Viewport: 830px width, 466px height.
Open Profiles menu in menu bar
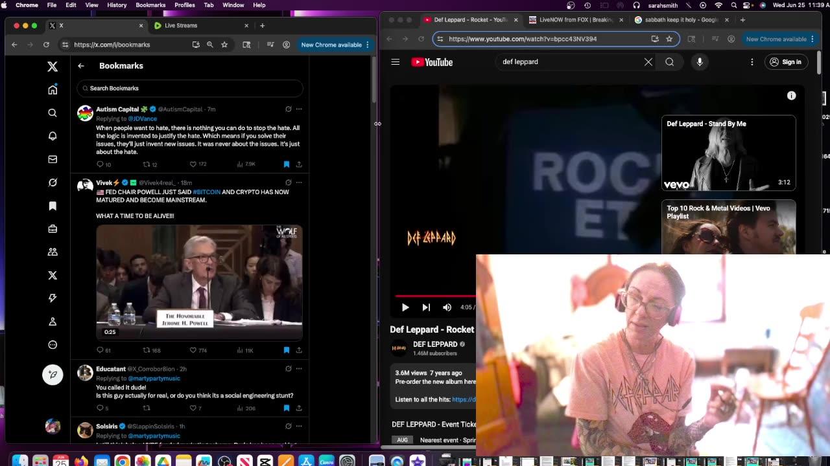(x=185, y=5)
